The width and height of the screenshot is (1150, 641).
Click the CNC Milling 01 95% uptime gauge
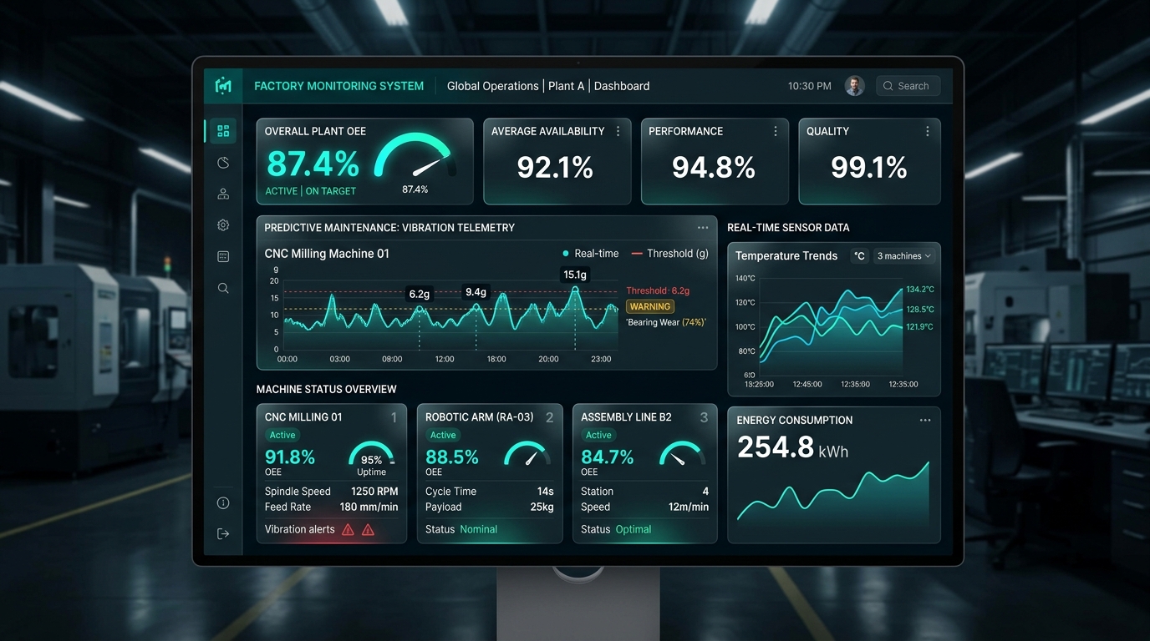(x=371, y=455)
